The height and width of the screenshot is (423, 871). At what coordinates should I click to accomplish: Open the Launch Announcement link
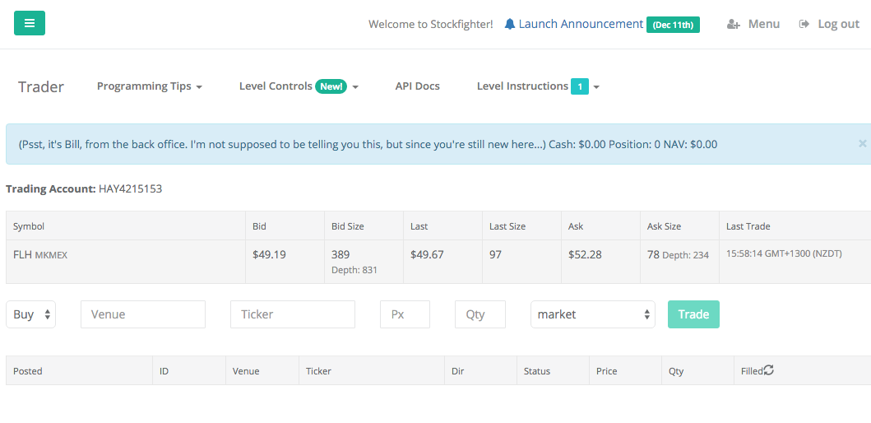(581, 24)
